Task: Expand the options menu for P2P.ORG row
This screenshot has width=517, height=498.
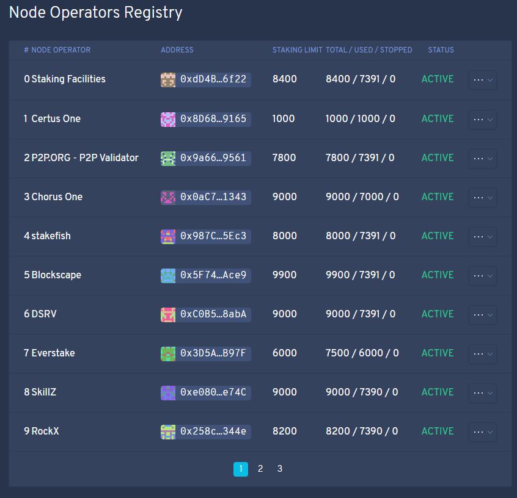Action: coord(483,159)
